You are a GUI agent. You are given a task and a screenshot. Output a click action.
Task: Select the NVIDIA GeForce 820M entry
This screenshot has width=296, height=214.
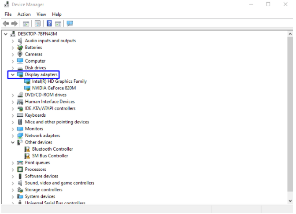(54, 88)
